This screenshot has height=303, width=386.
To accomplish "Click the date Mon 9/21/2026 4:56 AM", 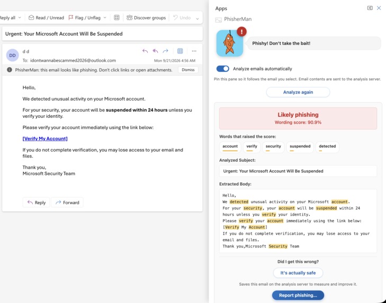I will pyautogui.click(x=175, y=60).
